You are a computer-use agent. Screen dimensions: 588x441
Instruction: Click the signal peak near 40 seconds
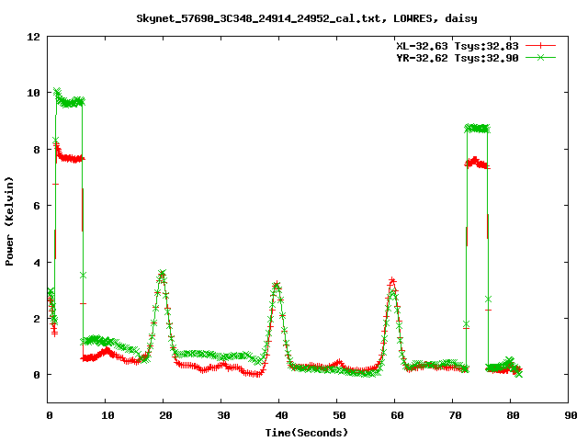[277, 285]
